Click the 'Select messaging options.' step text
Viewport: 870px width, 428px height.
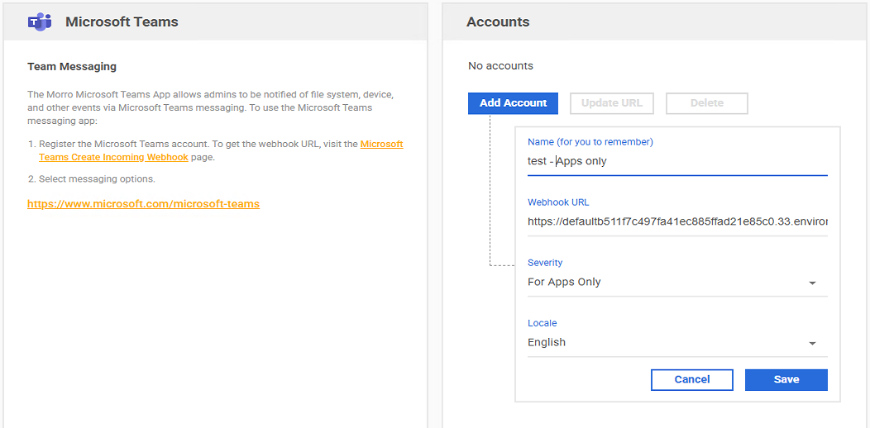click(x=97, y=179)
